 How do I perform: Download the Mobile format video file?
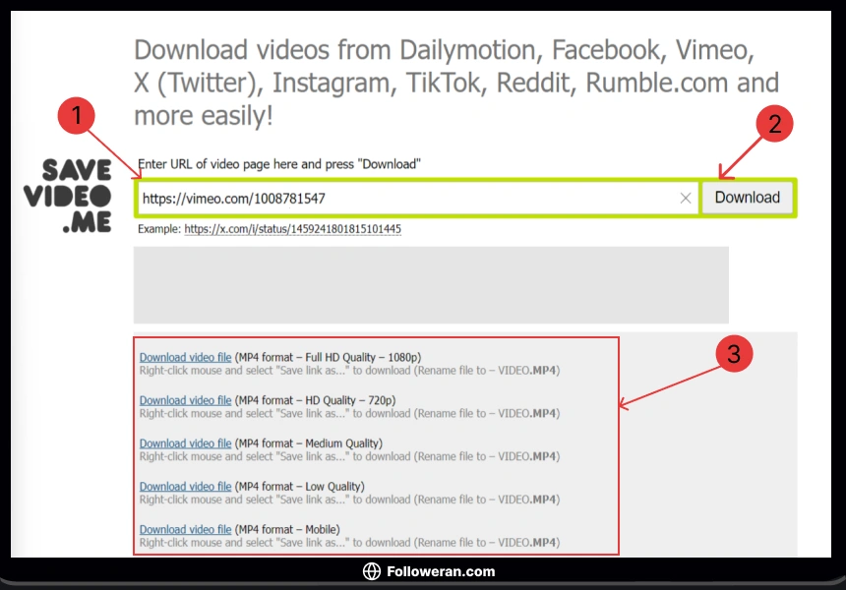tap(185, 530)
